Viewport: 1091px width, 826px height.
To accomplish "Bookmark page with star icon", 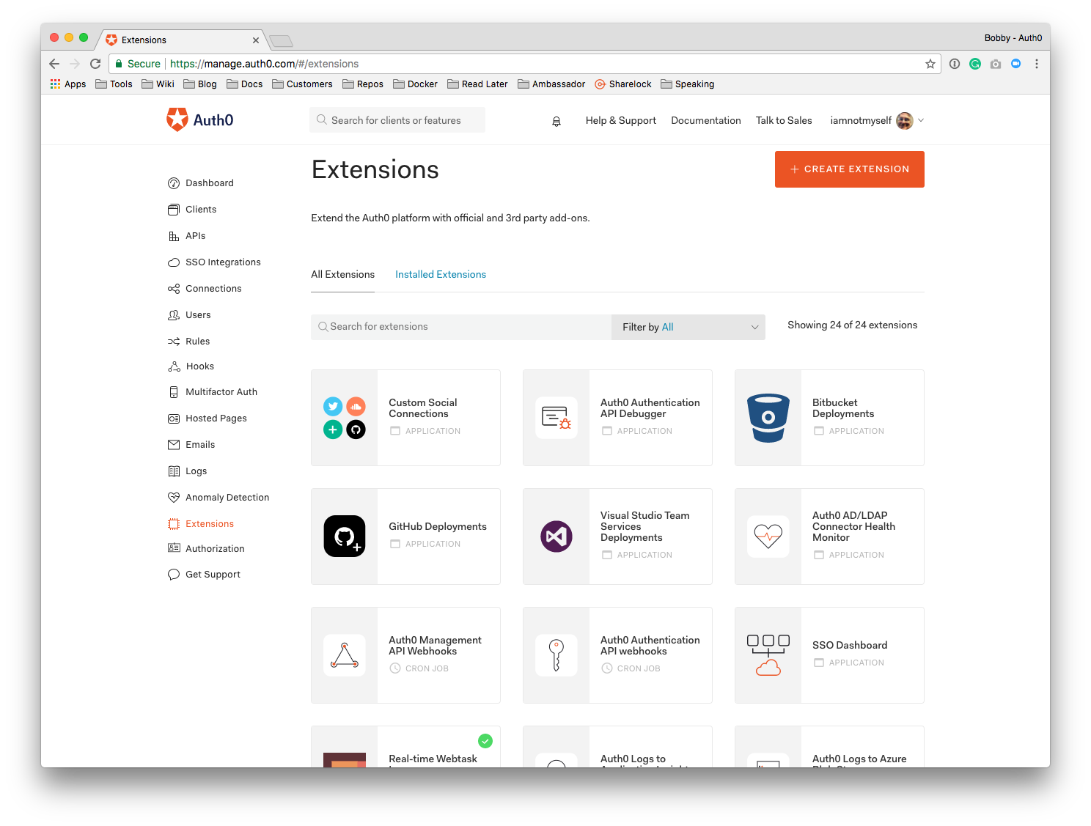I will point(930,64).
